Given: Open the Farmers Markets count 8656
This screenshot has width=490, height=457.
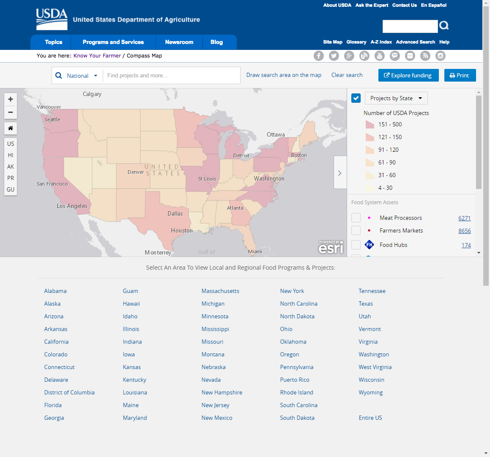Looking at the screenshot, I should point(464,231).
